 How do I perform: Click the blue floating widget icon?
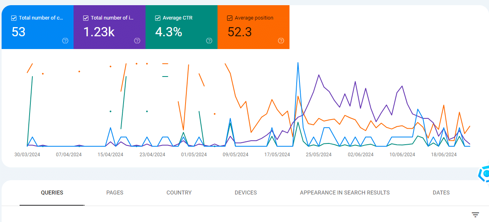(485, 174)
